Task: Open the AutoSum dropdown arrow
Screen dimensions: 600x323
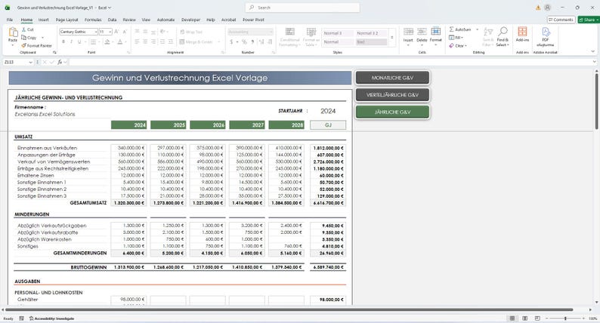Action: pos(477,29)
